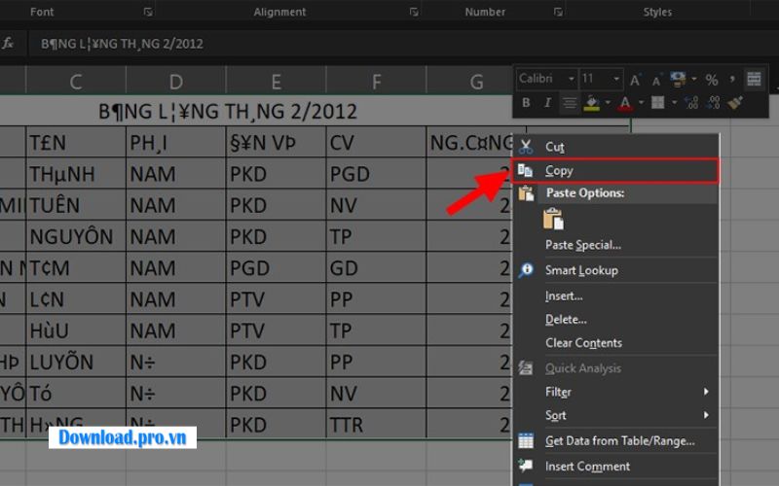Choose Delete... from the context menu
The image size is (779, 486).
(615, 320)
